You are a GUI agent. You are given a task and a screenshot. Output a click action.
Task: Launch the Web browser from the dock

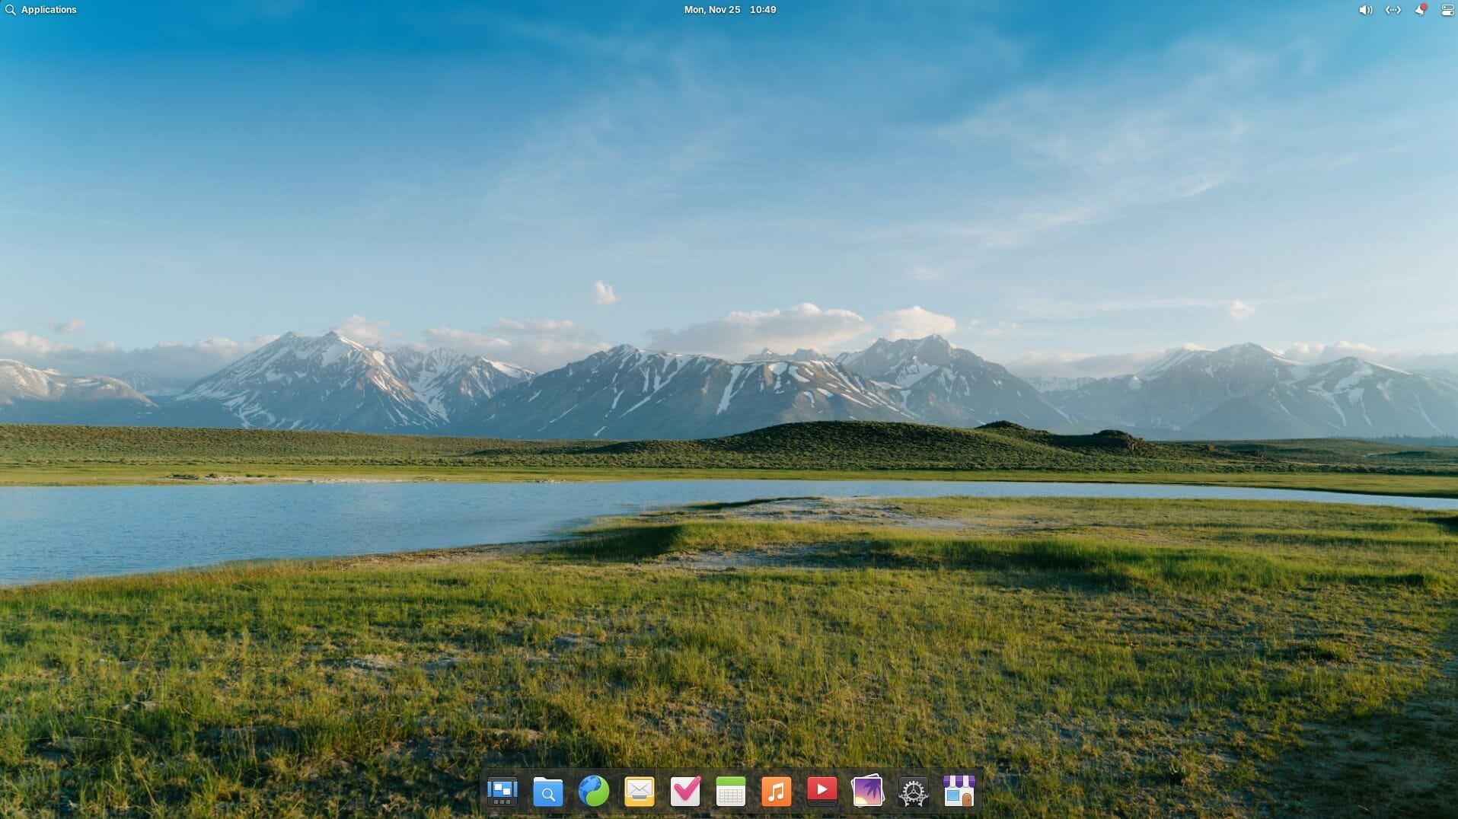click(593, 792)
